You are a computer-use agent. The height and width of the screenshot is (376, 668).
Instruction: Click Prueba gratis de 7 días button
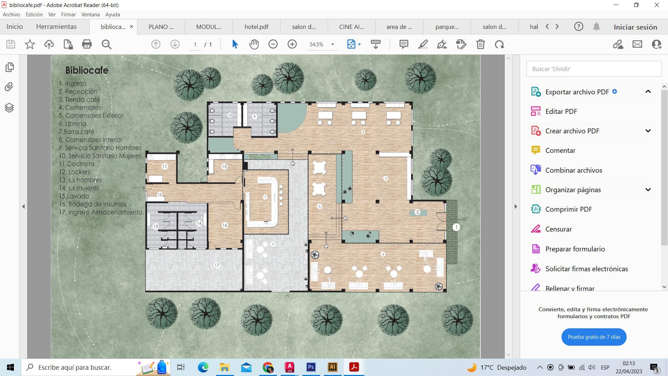(594, 337)
